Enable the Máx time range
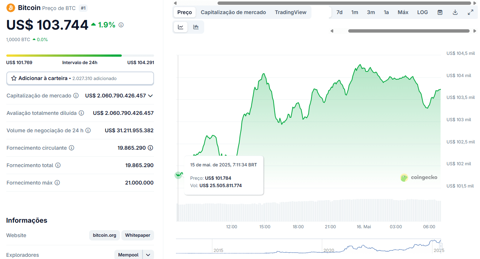Viewport: 480px width, 259px height. [x=403, y=12]
